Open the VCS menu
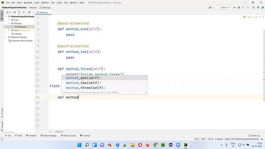This screenshot has height=149, width=265. [66, 3]
